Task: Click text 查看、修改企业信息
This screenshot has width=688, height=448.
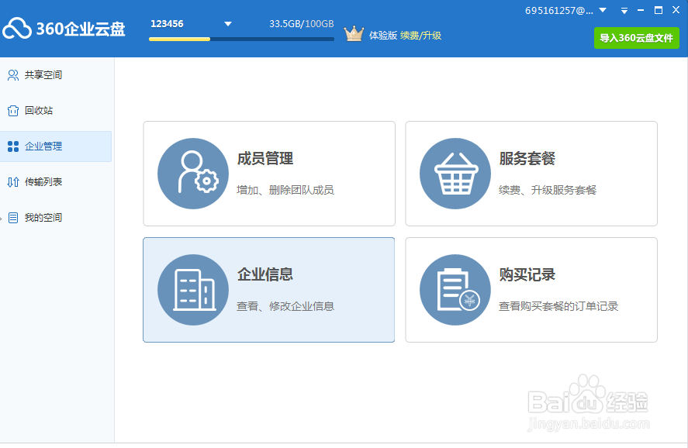Action: 285,306
